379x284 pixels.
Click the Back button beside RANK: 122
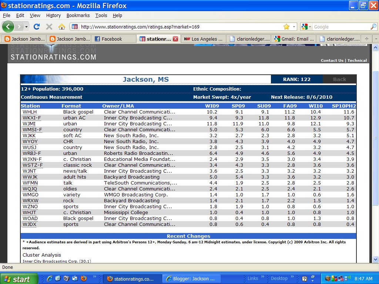(339, 79)
